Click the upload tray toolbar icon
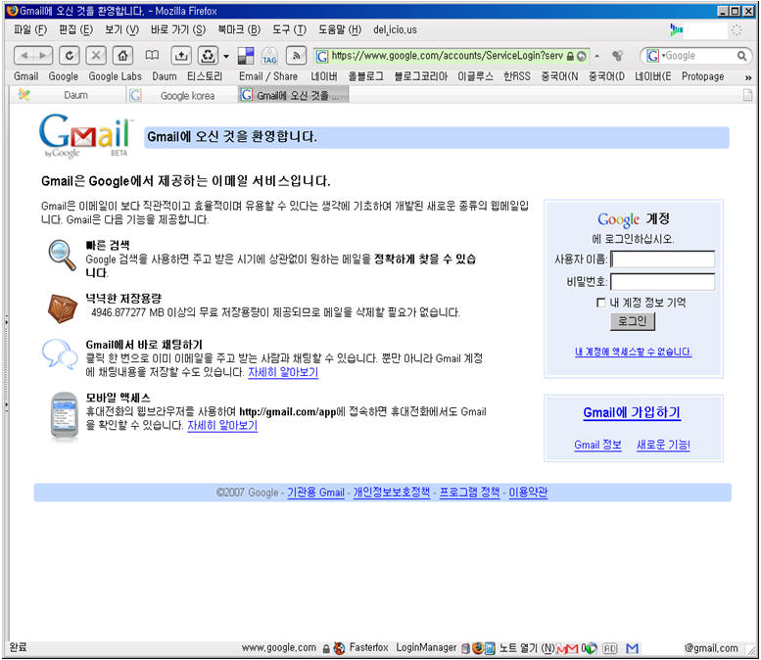Image resolution: width=761 pixels, height=660 pixels. (181, 56)
